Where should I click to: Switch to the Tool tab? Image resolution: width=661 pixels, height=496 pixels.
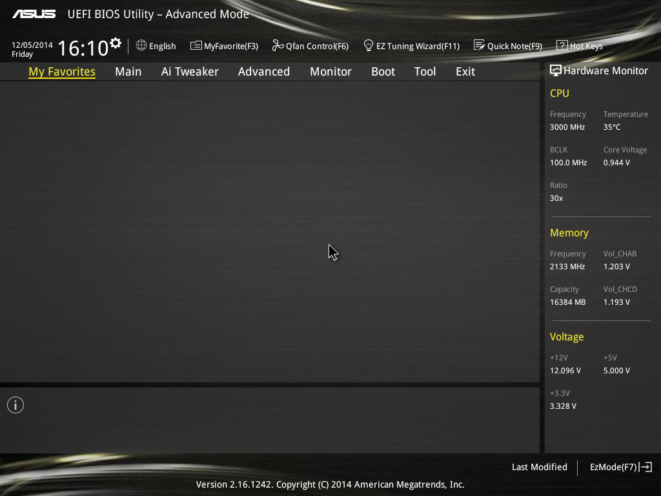pyautogui.click(x=425, y=72)
